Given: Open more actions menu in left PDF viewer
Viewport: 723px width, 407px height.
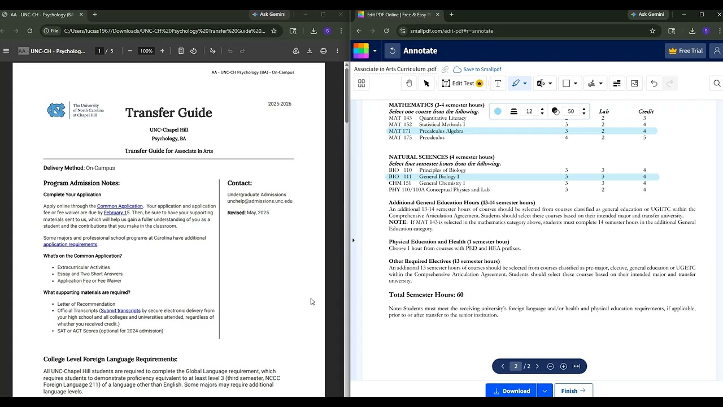Looking at the screenshot, I should [x=337, y=51].
